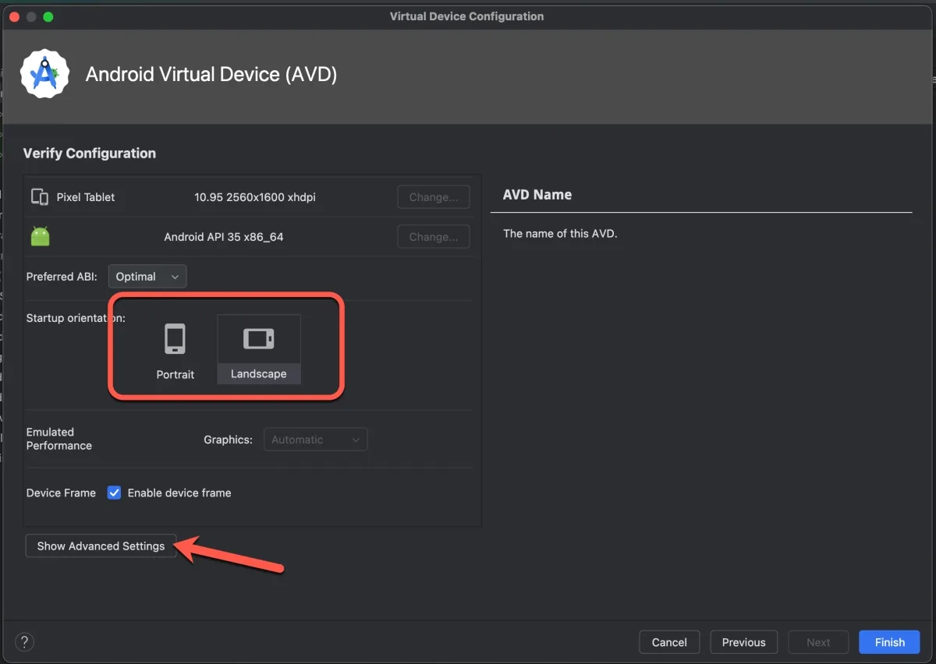Image resolution: width=936 pixels, height=664 pixels.
Task: Click the Android API 35 x86_64 text
Action: click(x=224, y=237)
